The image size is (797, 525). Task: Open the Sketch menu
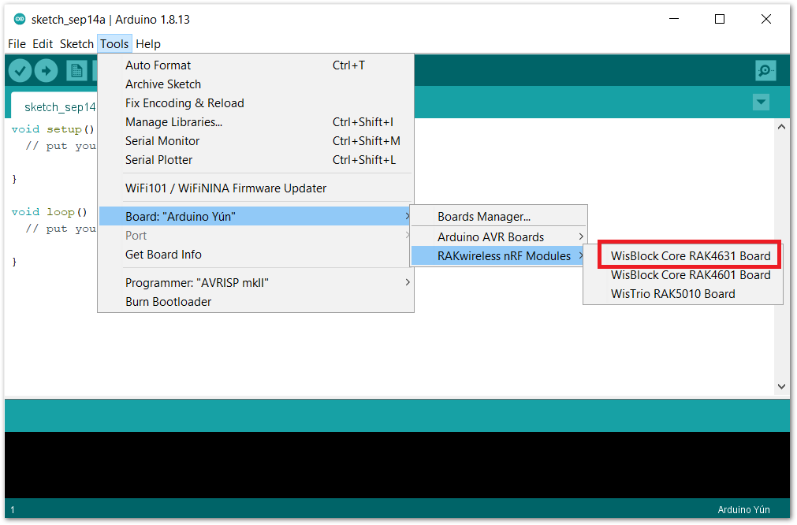click(x=76, y=44)
